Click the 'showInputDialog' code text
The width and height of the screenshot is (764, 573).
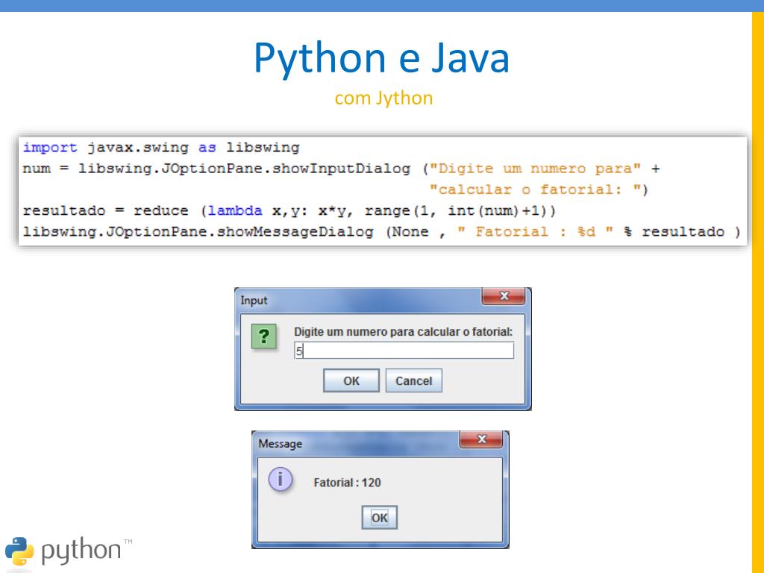(x=341, y=169)
